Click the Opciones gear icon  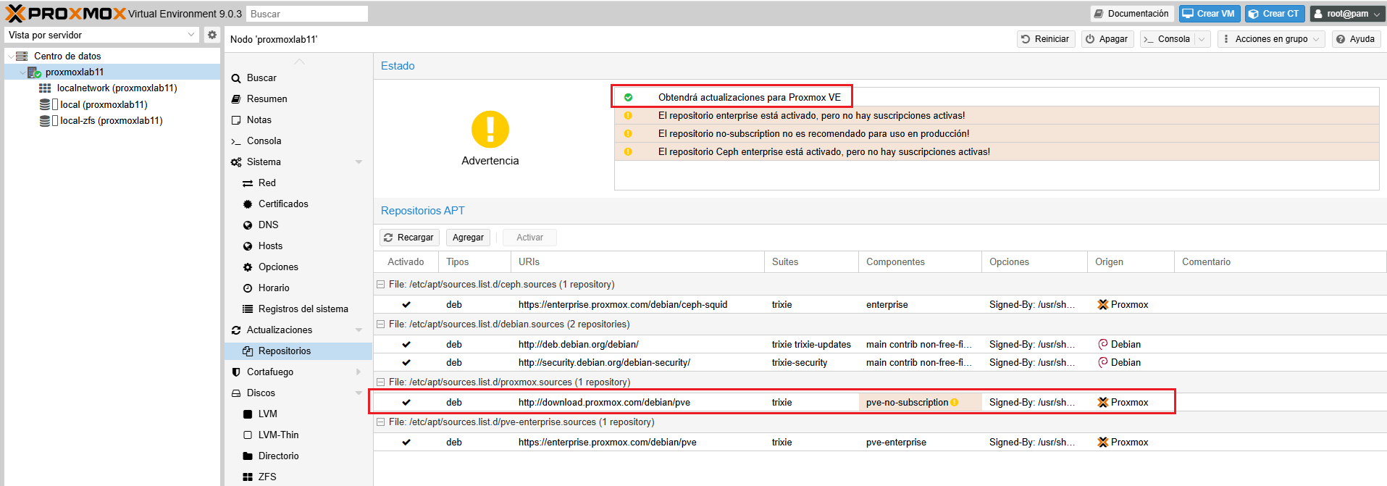pos(248,267)
